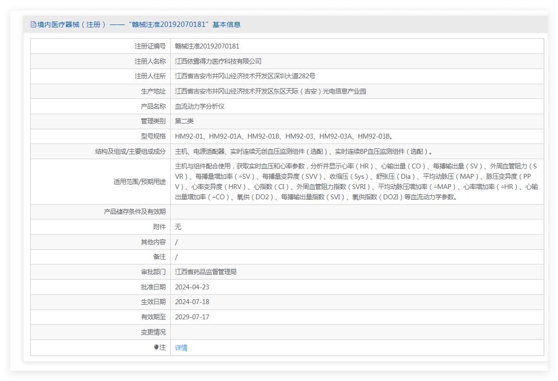Click the 变更情况 label
Screen dimensions: 558x381
[154, 332]
